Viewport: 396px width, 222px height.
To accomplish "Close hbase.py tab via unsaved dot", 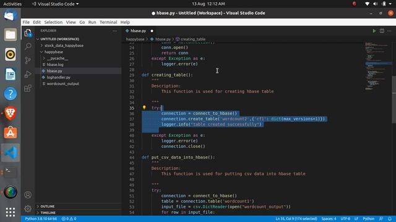I will coord(152,31).
